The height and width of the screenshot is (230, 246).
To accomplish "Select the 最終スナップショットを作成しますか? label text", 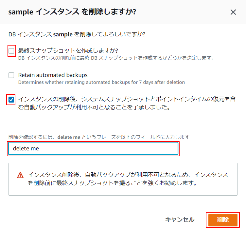I will coord(68,50).
